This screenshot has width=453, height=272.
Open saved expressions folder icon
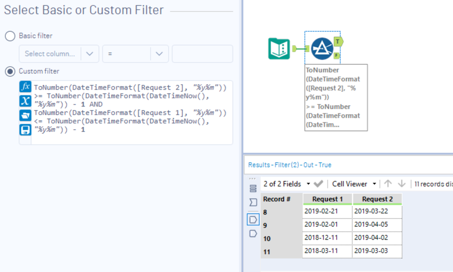coord(25,116)
